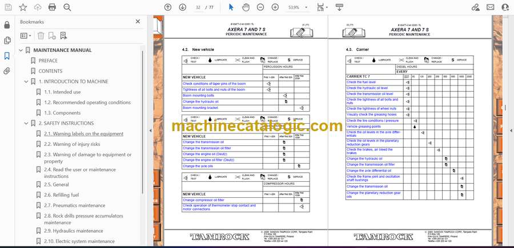Add a new bookmark icon
This screenshot has width=514, height=248.
[52, 36]
